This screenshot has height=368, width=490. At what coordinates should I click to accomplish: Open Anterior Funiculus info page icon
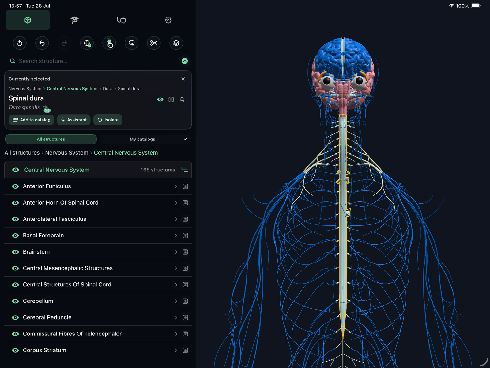[185, 186]
